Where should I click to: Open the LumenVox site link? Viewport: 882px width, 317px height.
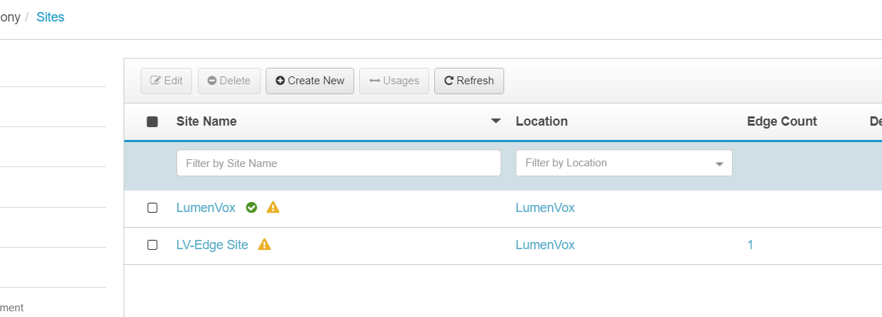(206, 208)
